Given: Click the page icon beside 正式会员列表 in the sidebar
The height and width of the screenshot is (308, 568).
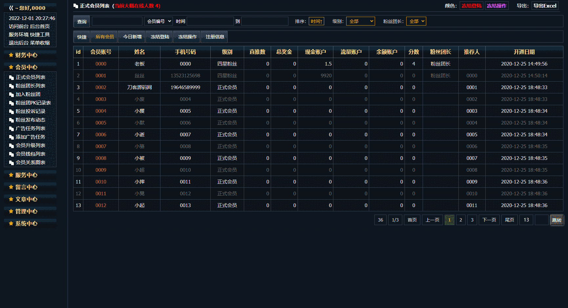Looking at the screenshot, I should [x=11, y=78].
